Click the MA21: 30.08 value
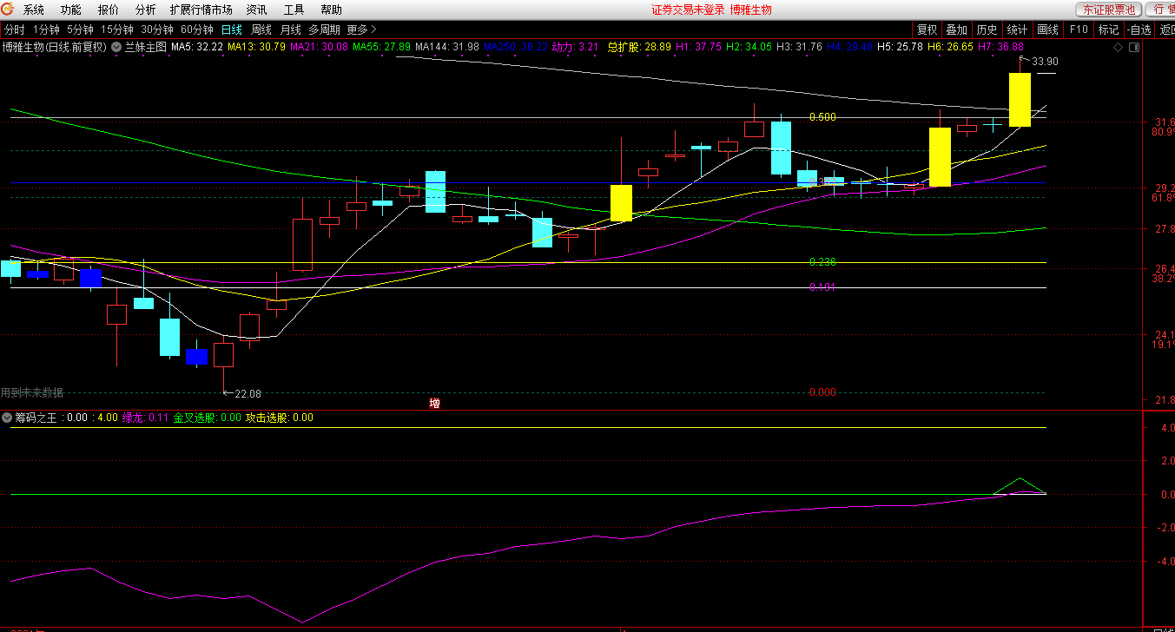1175x632 pixels. click(x=319, y=47)
